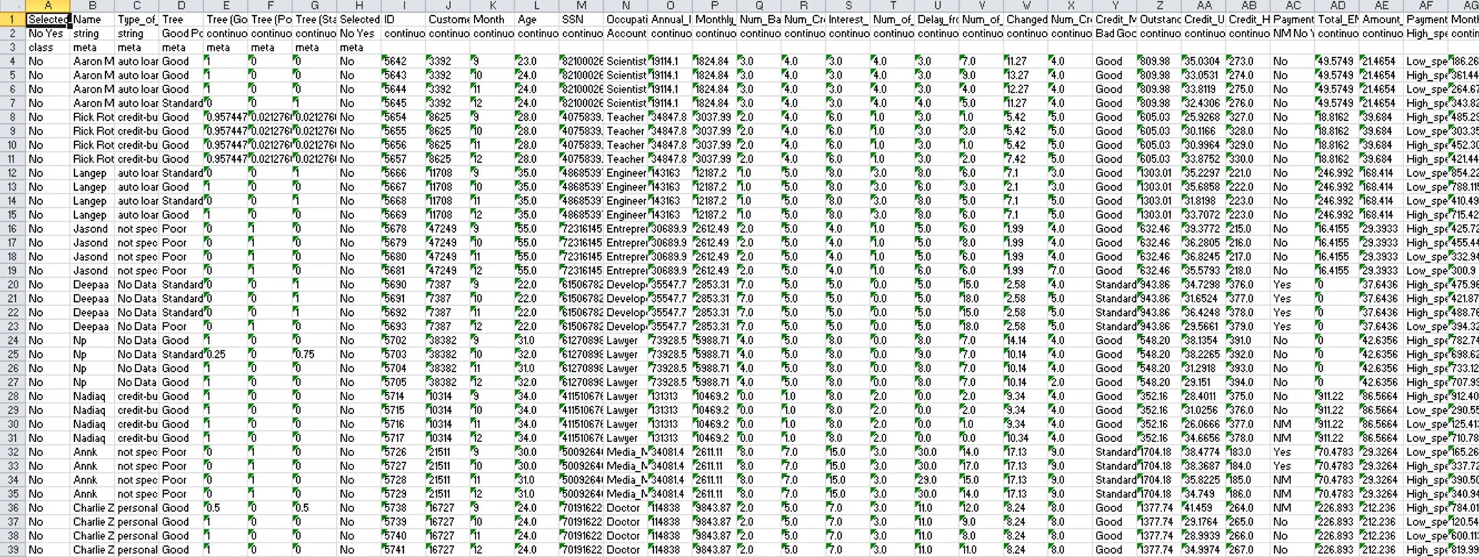
Task: Click the ID cell 5741
Action: pyautogui.click(x=404, y=550)
